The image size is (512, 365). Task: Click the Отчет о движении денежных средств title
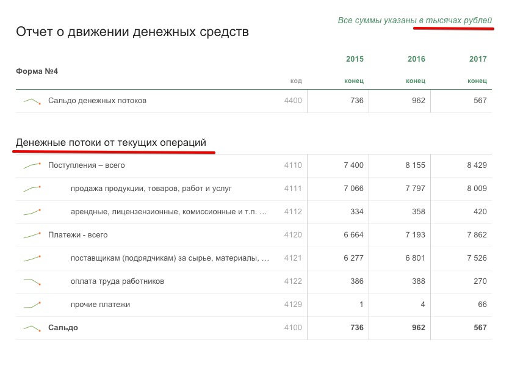[132, 32]
